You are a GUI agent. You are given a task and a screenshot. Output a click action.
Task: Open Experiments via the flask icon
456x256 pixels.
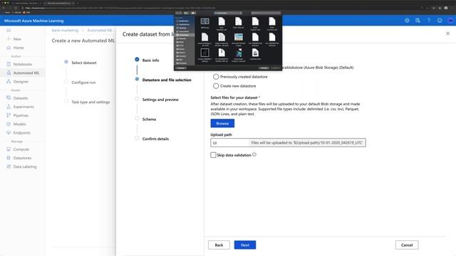[x=9, y=107]
